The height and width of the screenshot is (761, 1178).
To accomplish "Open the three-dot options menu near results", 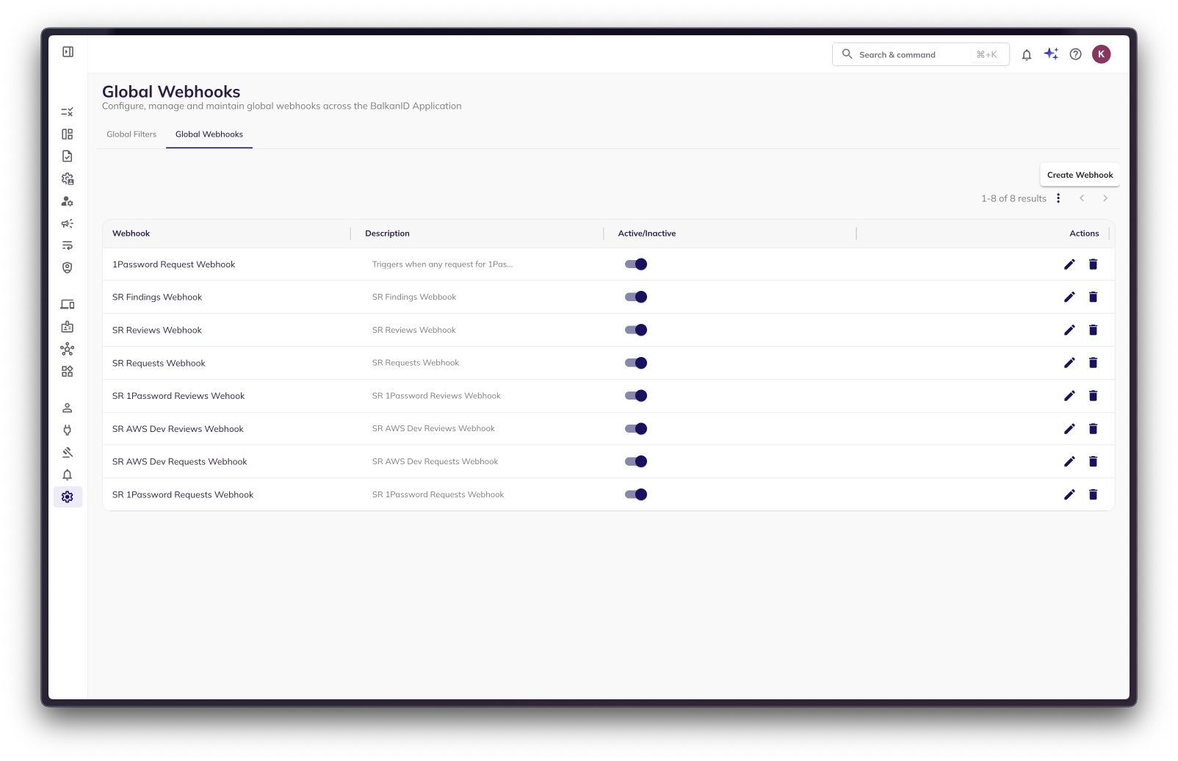I will [x=1058, y=198].
